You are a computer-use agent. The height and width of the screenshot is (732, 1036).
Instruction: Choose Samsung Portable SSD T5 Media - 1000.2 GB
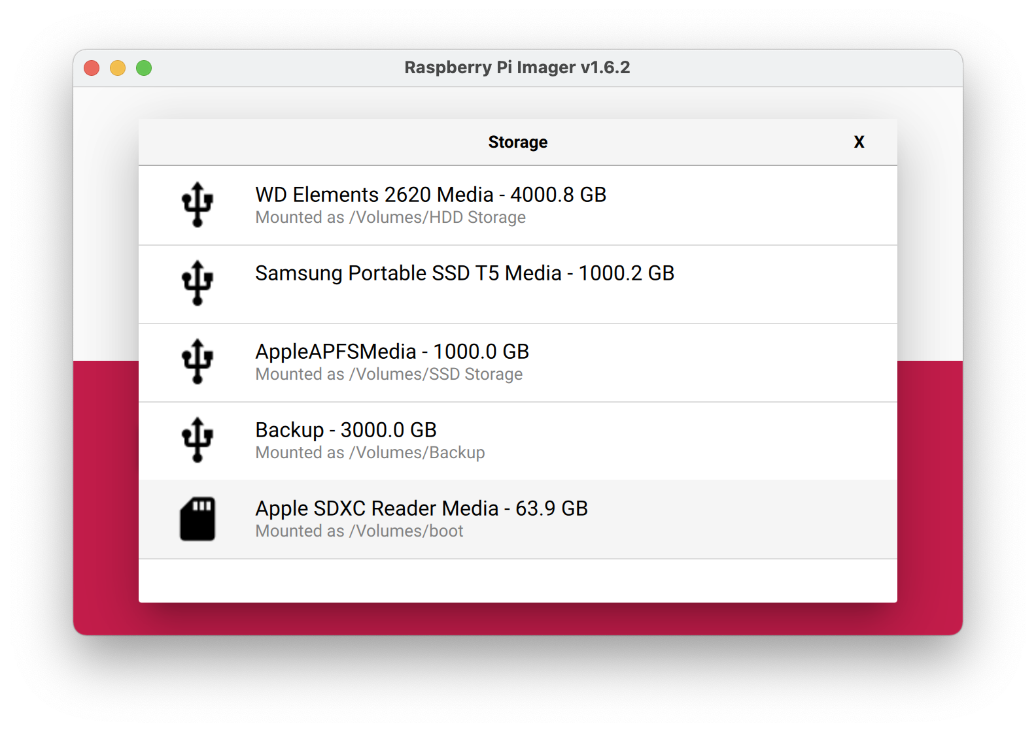tap(518, 284)
